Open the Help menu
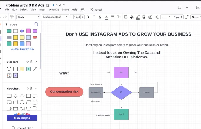 [x=74, y=10]
